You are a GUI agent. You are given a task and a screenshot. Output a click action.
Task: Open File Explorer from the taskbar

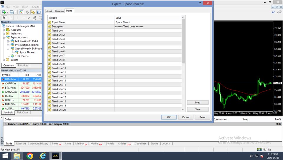pyautogui.click(x=17, y=156)
